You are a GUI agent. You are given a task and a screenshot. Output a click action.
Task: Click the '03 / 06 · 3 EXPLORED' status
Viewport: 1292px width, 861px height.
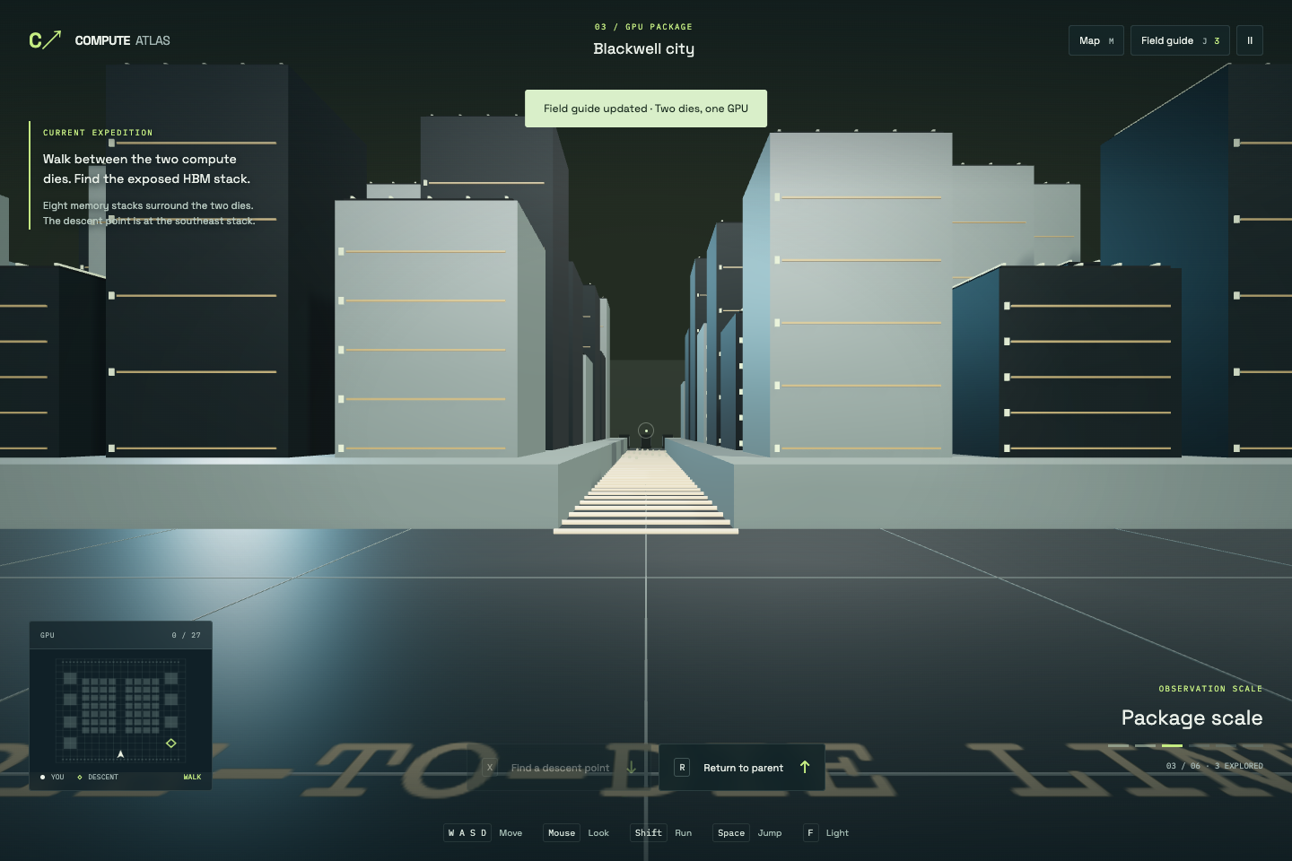pyautogui.click(x=1214, y=766)
